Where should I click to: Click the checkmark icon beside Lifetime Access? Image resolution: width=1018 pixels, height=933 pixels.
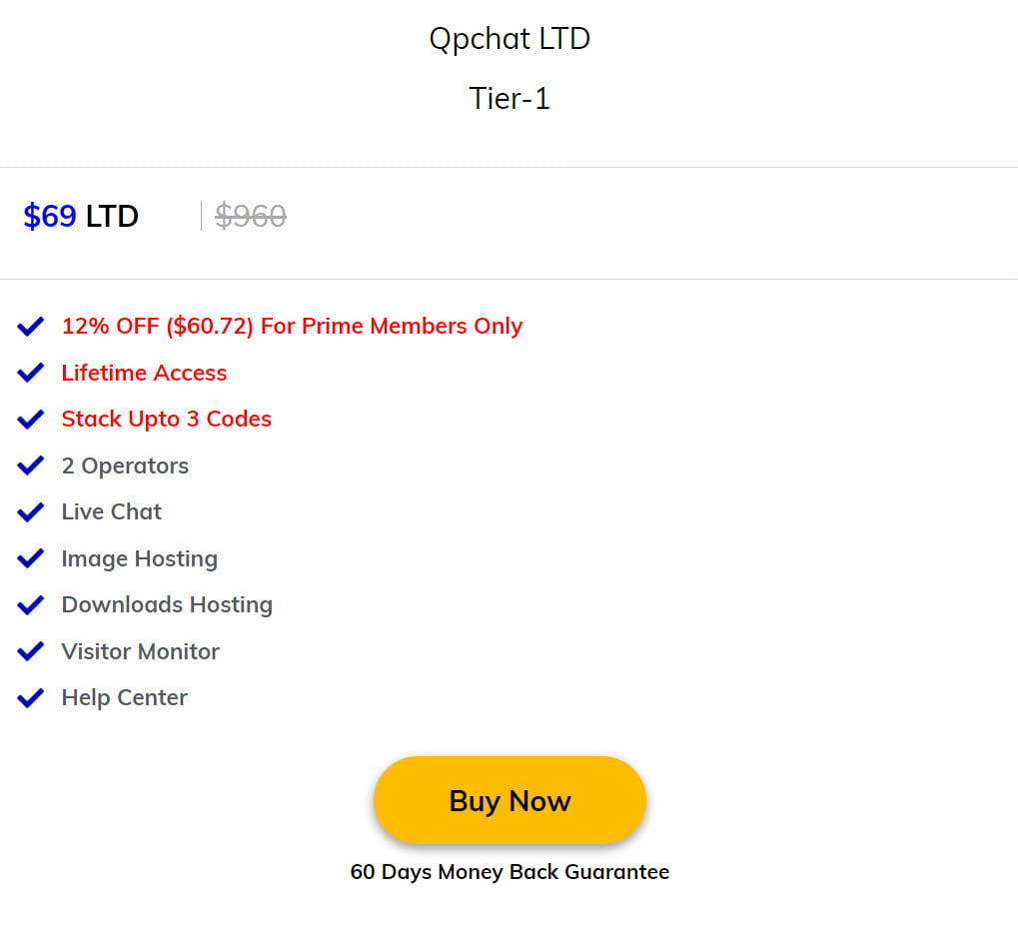coord(30,372)
